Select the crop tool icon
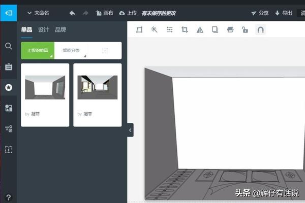Screen dimensions: 305x203 pos(185,30)
